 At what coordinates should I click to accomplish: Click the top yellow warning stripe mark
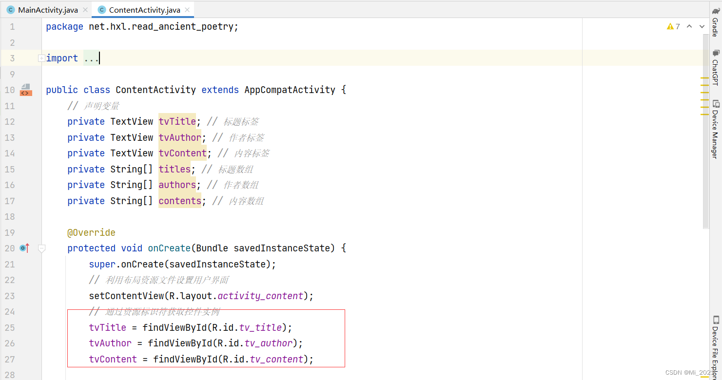click(704, 78)
